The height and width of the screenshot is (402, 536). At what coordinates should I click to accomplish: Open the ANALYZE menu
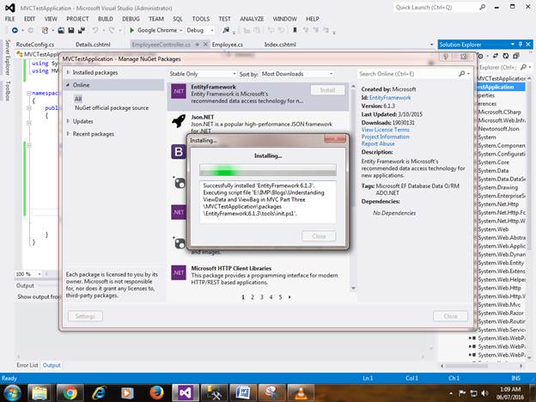(252, 19)
